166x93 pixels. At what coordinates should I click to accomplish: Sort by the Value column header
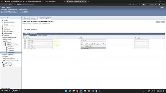[83, 38]
